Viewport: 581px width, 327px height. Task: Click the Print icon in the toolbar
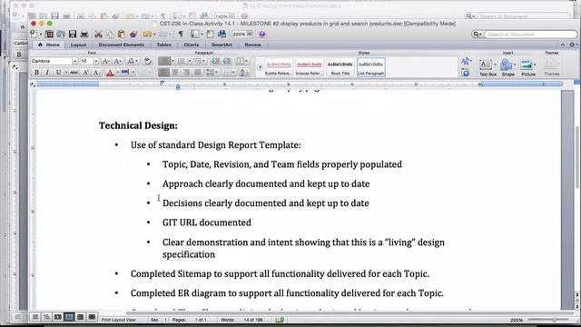84,35
